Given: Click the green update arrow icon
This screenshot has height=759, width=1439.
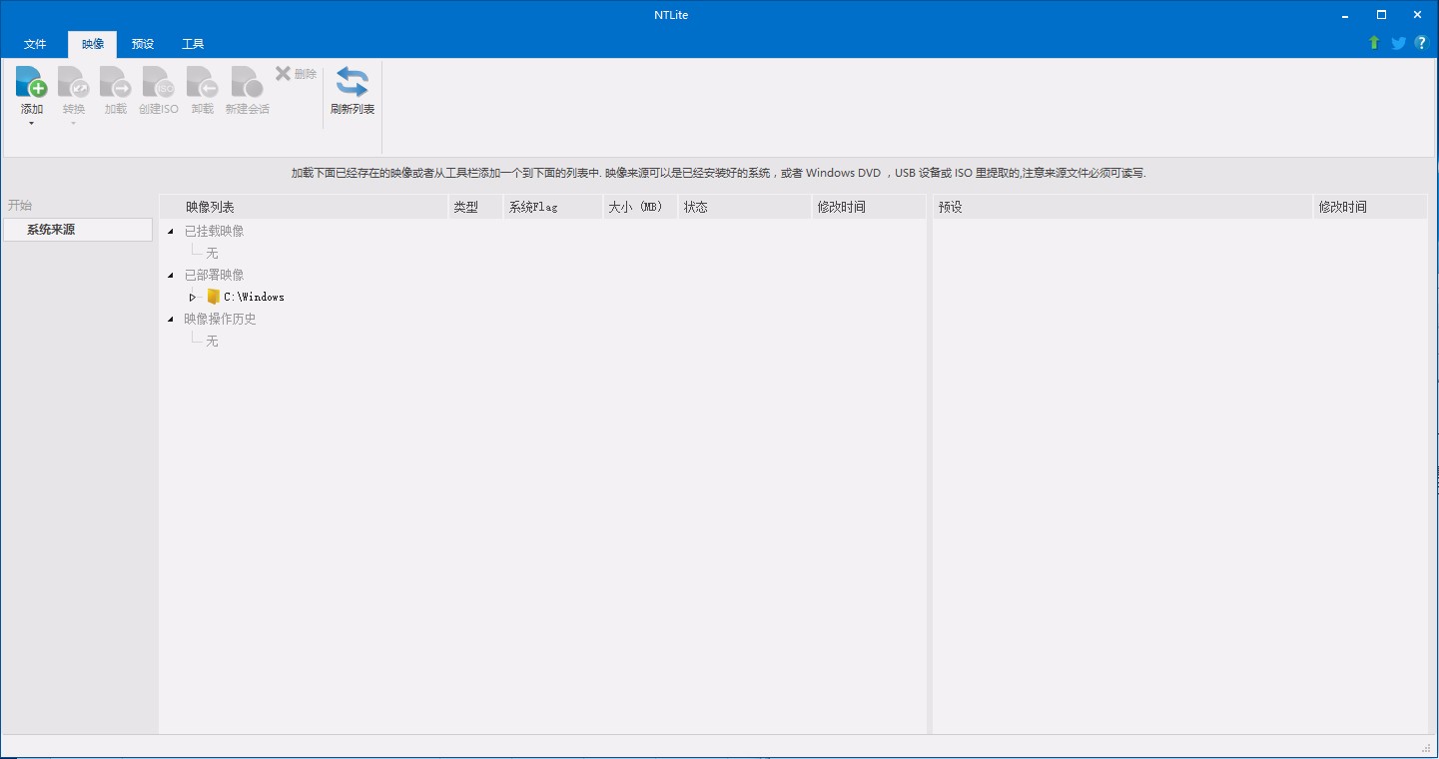Looking at the screenshot, I should [x=1374, y=43].
